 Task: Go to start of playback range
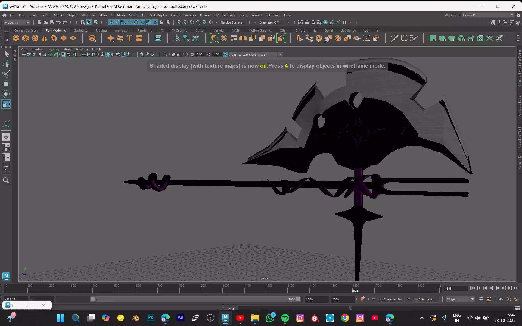coord(473,288)
